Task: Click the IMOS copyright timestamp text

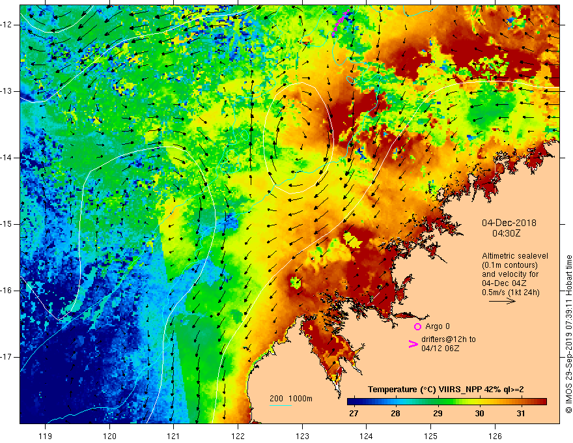Action: (568, 334)
